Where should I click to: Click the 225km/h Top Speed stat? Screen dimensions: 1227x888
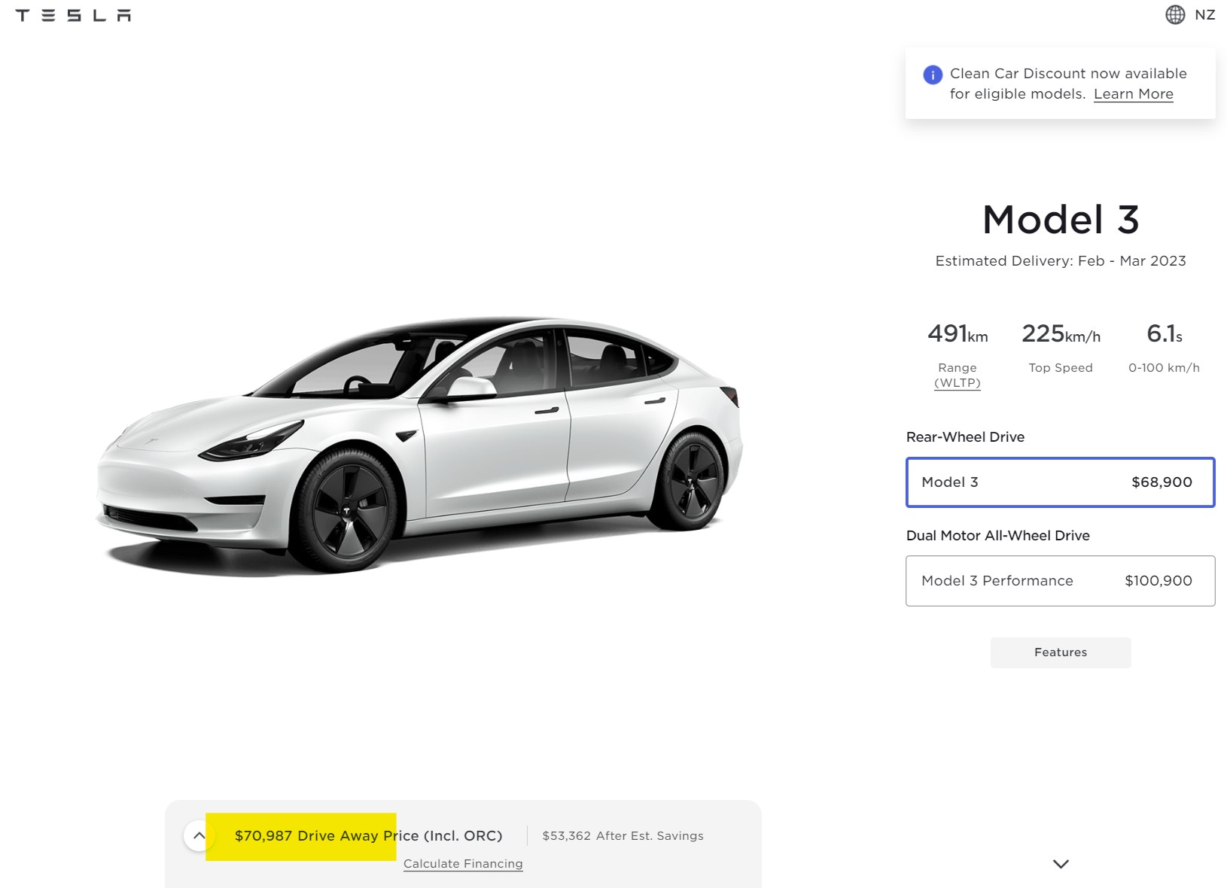(1061, 346)
